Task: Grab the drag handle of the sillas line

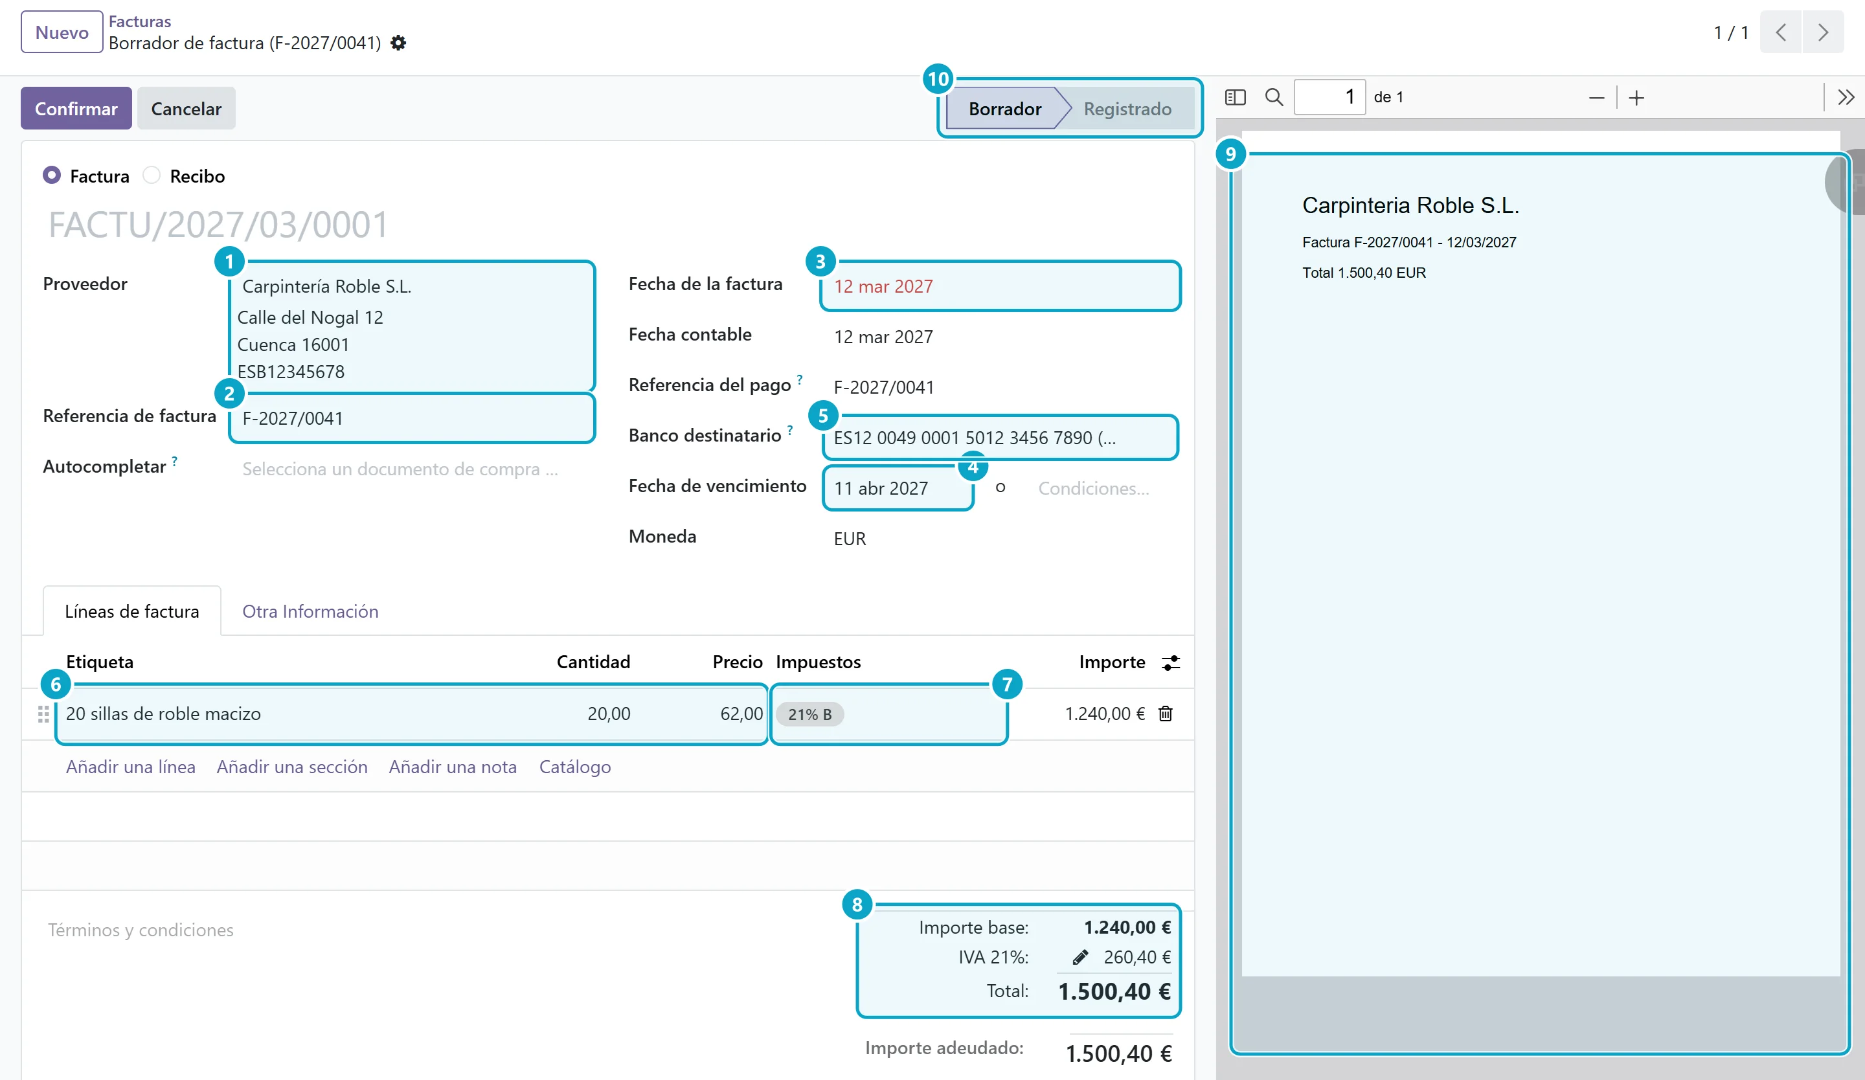Action: (x=43, y=713)
